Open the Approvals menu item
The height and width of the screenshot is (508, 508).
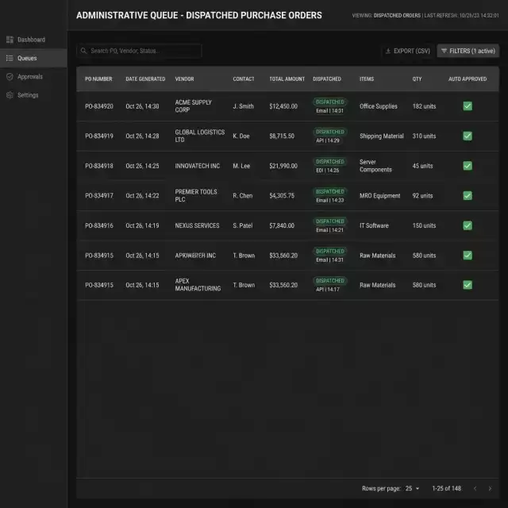coord(33,77)
